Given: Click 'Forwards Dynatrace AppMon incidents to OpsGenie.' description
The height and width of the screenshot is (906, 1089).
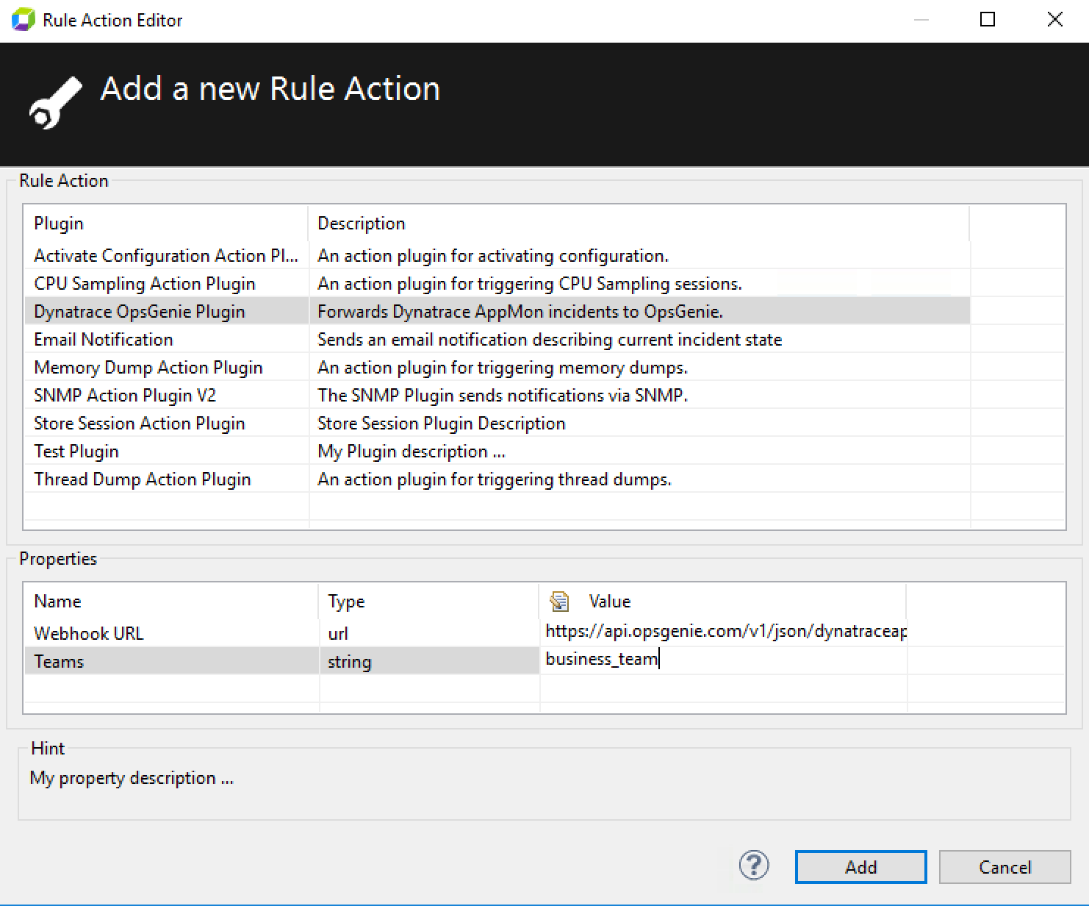Looking at the screenshot, I should (x=520, y=311).
